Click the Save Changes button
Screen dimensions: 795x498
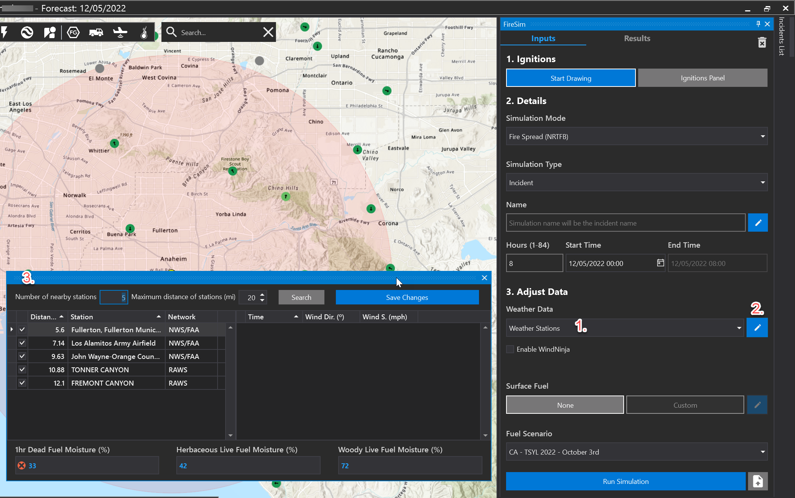[407, 297]
